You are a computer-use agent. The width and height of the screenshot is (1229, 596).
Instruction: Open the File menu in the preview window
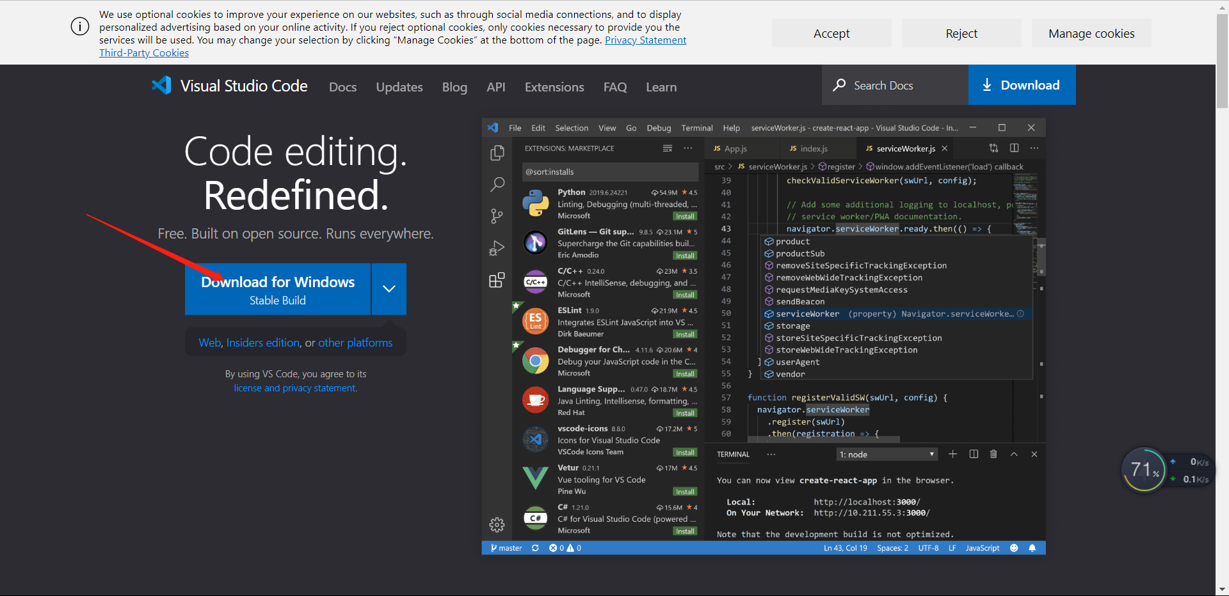pos(515,128)
